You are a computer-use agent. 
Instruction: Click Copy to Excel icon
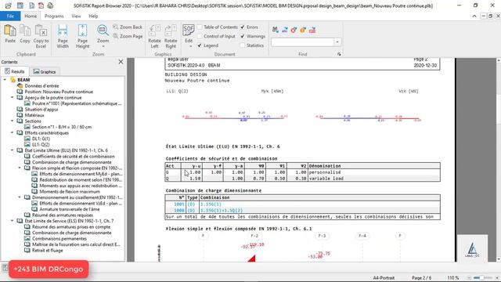pyautogui.click(x=41, y=31)
